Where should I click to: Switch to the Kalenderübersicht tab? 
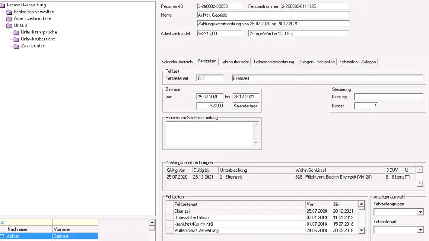pos(177,62)
